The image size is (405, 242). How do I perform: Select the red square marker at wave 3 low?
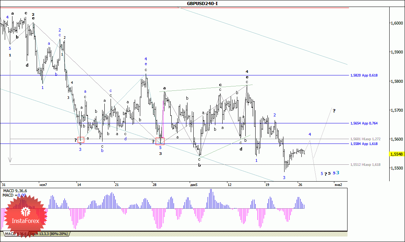point(81,140)
